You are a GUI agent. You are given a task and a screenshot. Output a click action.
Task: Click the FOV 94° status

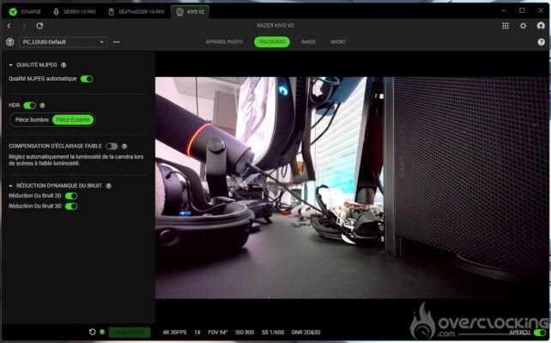[x=218, y=332]
